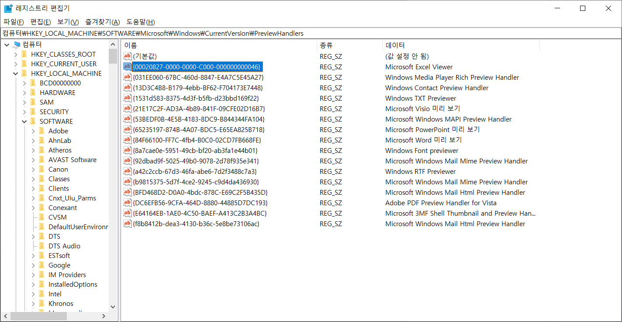This screenshot has height=322, width=622.
Task: Open the 파일(F) menu
Action: [x=14, y=22]
